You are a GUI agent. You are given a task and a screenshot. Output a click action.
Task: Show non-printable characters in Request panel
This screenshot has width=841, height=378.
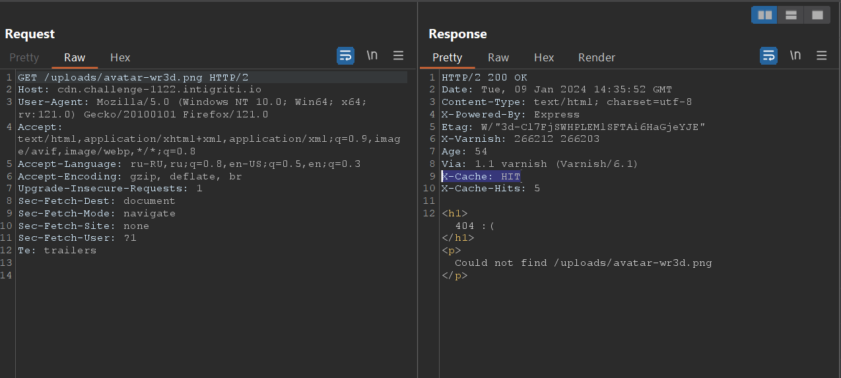pyautogui.click(x=372, y=56)
